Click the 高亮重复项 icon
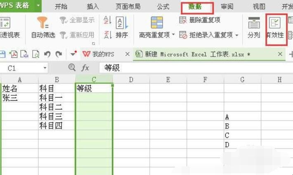The height and width of the screenshot is (175, 293). click(157, 22)
